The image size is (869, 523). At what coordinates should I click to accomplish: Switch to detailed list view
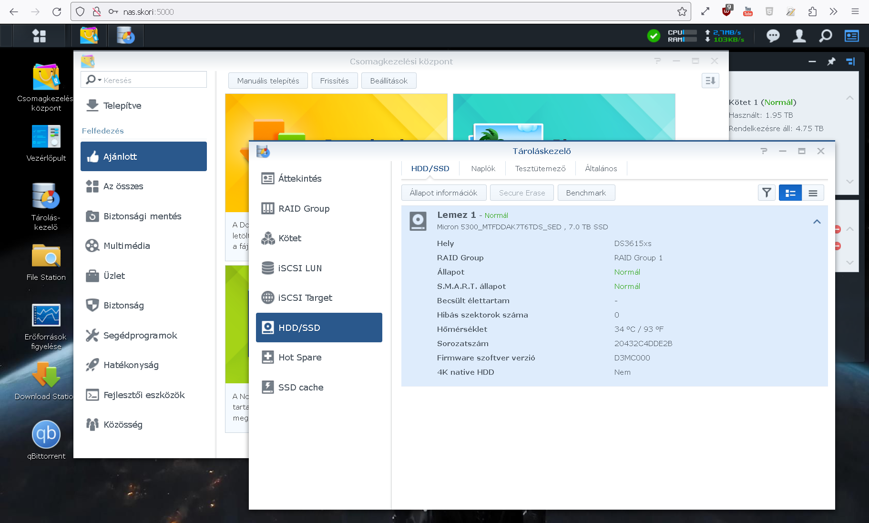click(x=790, y=193)
